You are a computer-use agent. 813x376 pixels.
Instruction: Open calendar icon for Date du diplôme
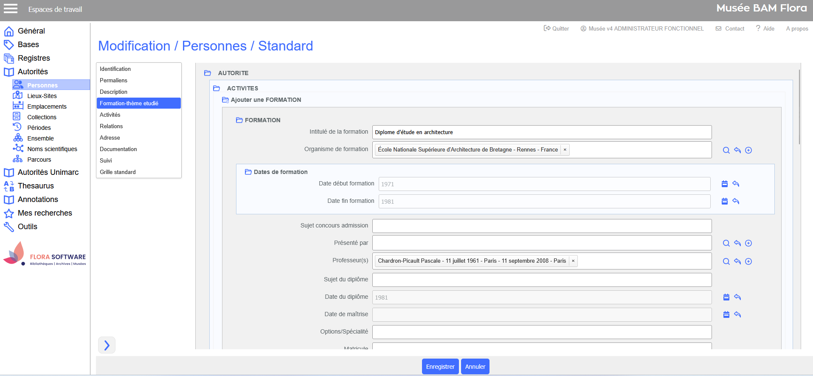click(x=726, y=297)
